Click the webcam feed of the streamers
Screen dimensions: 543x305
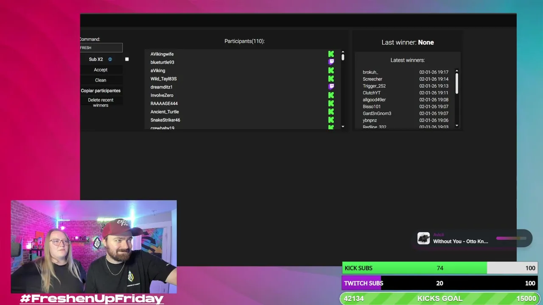pos(94,247)
